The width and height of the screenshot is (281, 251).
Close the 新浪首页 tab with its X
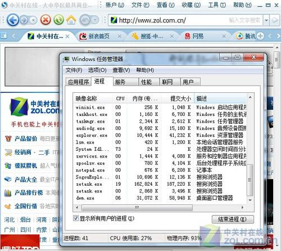pyautogui.click(x=120, y=36)
